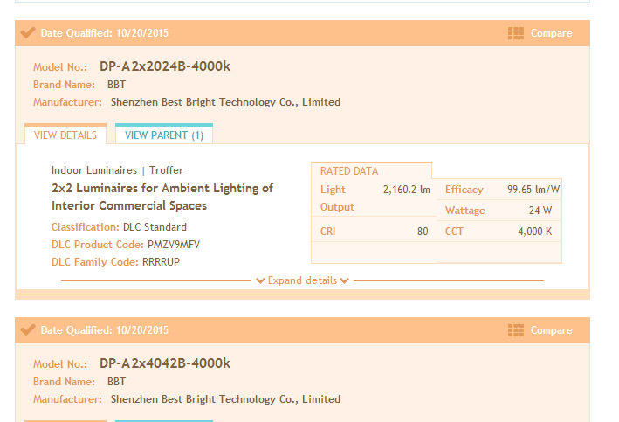Image resolution: width=619 pixels, height=422 pixels.
Task: Click RATED DATA panel heading
Action: click(x=349, y=171)
